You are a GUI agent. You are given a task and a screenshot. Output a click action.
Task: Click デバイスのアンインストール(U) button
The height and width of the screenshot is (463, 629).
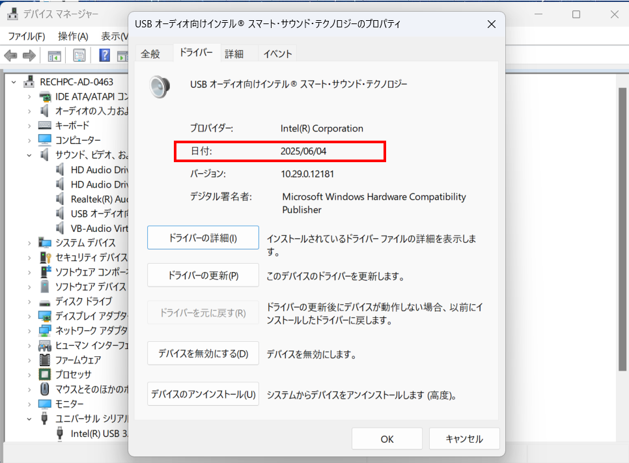[203, 394]
